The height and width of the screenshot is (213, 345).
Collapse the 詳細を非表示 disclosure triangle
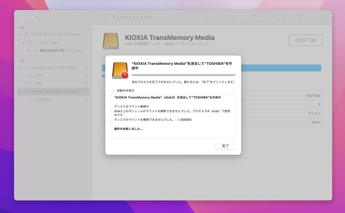pyautogui.click(x=113, y=91)
